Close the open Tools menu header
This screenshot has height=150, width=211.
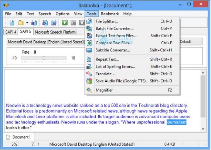click(92, 14)
